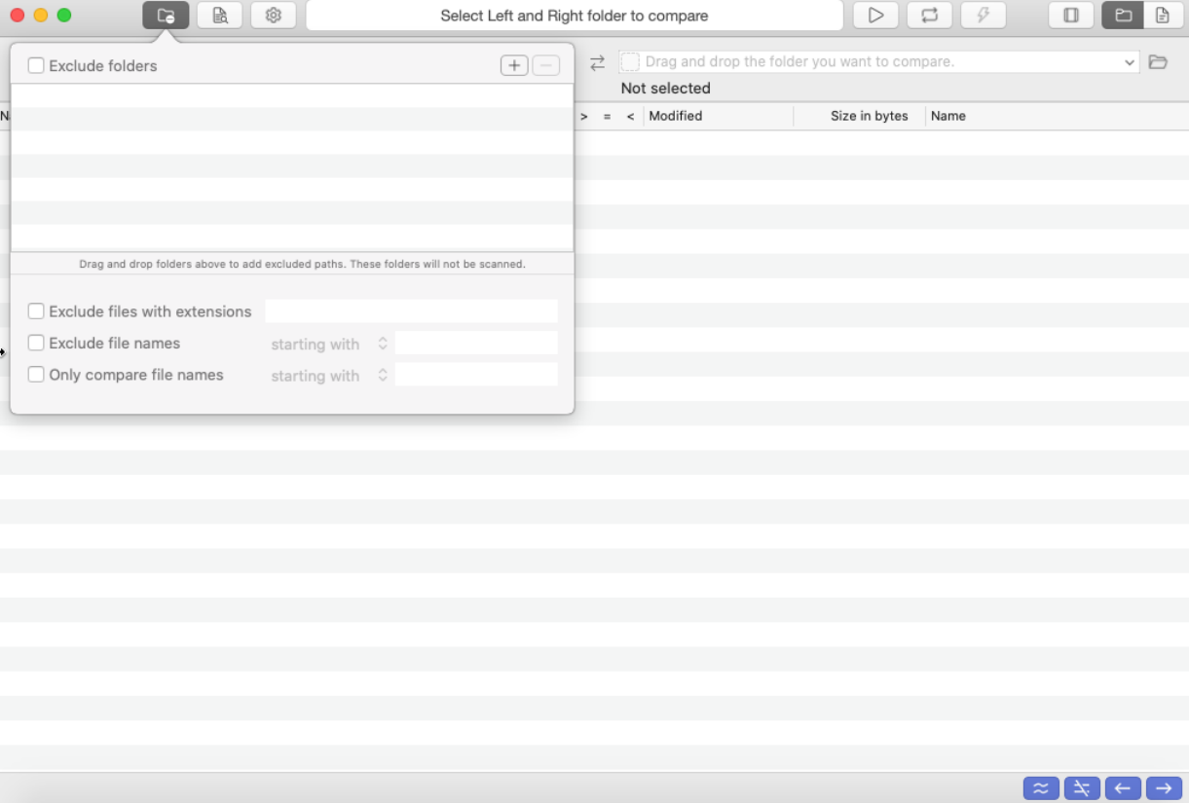This screenshot has width=1189, height=803.
Task: Switch to folder comparison mode tab
Action: 1123,16
